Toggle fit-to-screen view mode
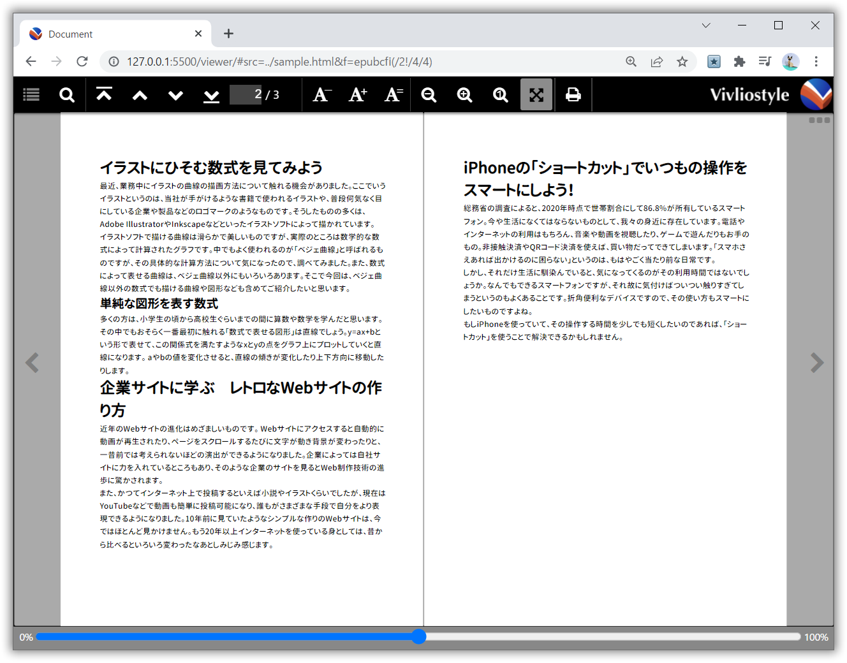Screen dimensions: 847x663 tap(536, 94)
